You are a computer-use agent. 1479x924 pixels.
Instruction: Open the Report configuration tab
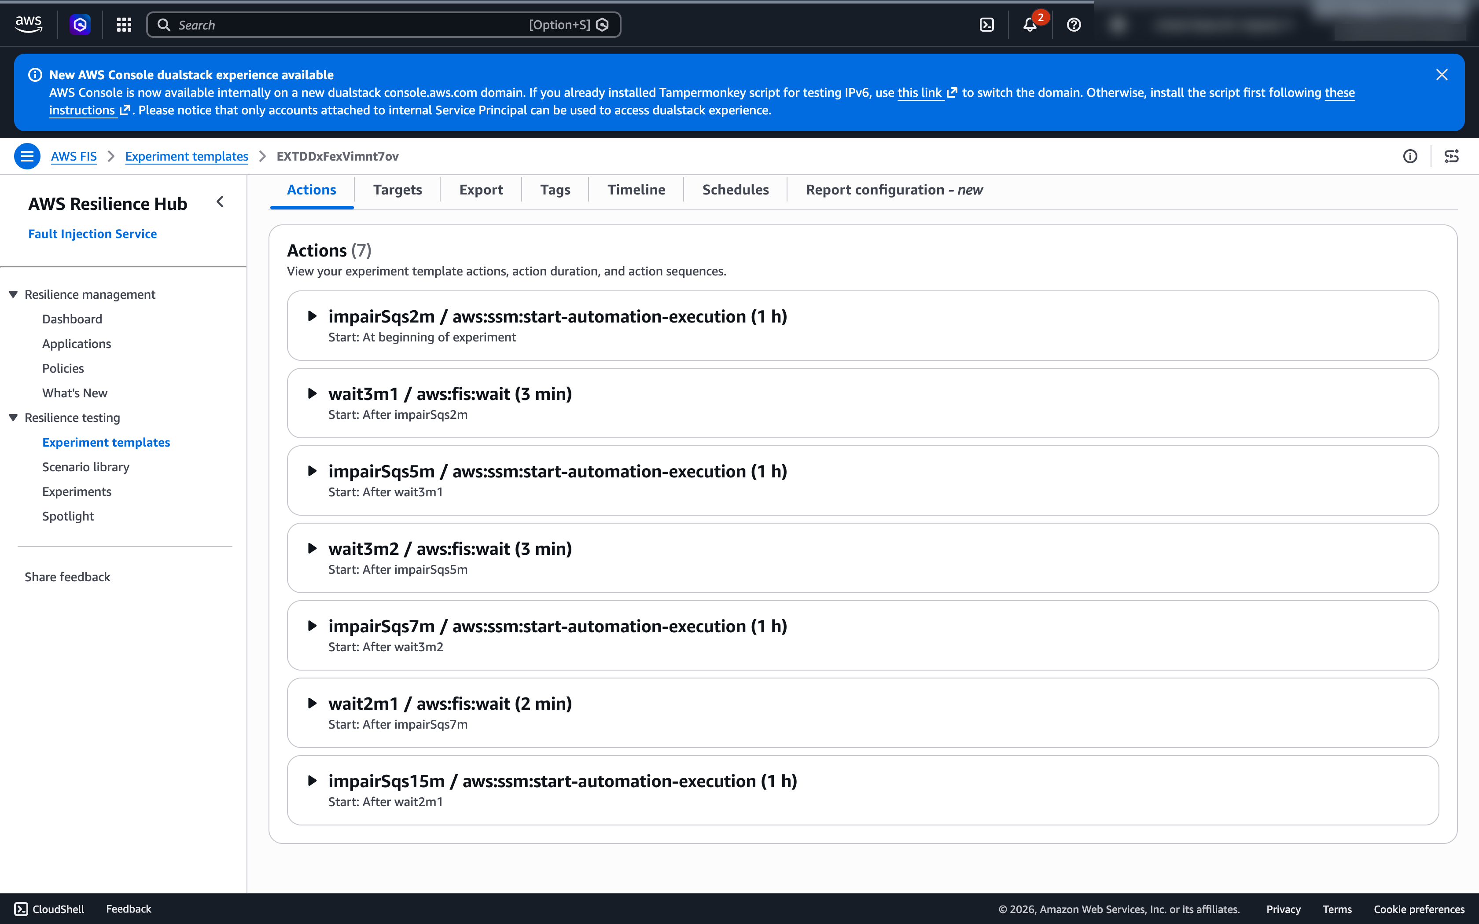(x=894, y=190)
